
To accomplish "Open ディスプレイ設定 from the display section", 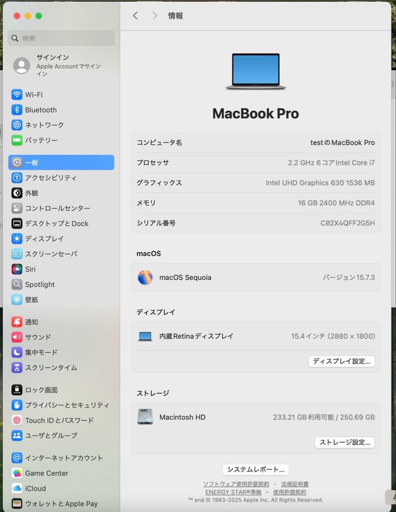I will (342, 361).
